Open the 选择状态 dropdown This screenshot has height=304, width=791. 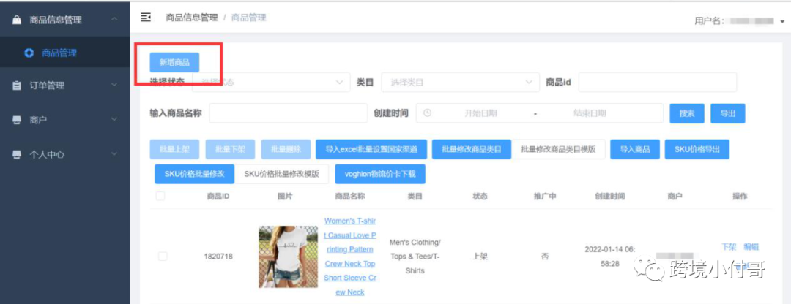271,82
